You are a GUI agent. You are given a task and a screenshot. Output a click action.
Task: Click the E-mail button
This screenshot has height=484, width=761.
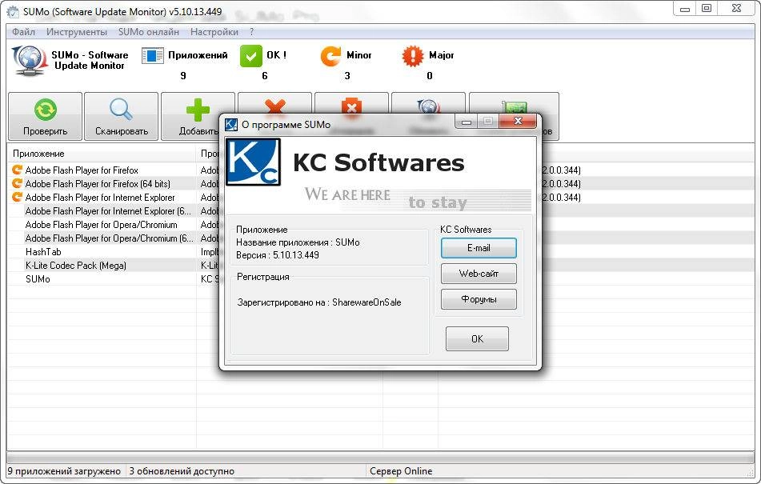479,248
